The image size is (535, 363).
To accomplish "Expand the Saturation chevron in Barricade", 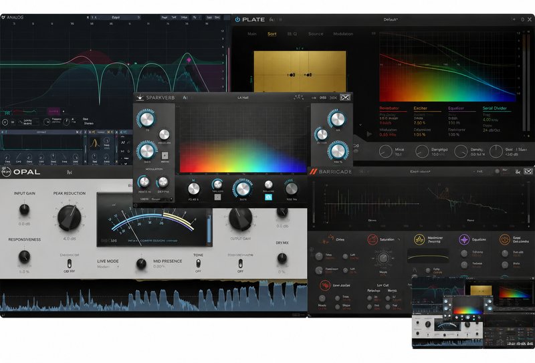I will [x=399, y=239].
